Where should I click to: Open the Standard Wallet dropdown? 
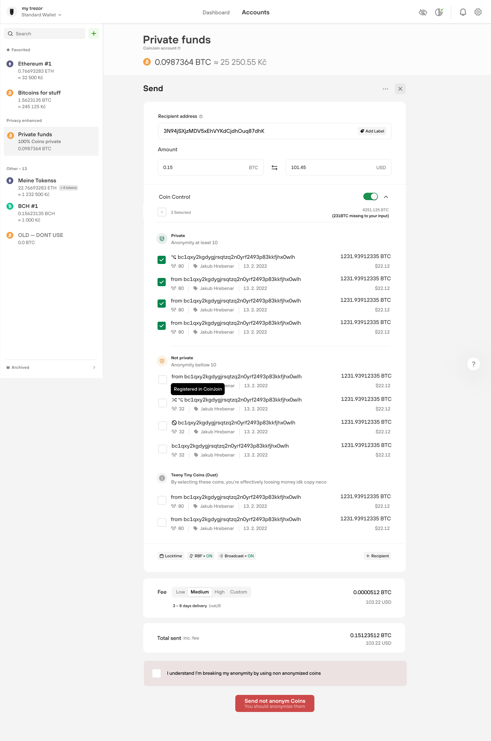(41, 15)
